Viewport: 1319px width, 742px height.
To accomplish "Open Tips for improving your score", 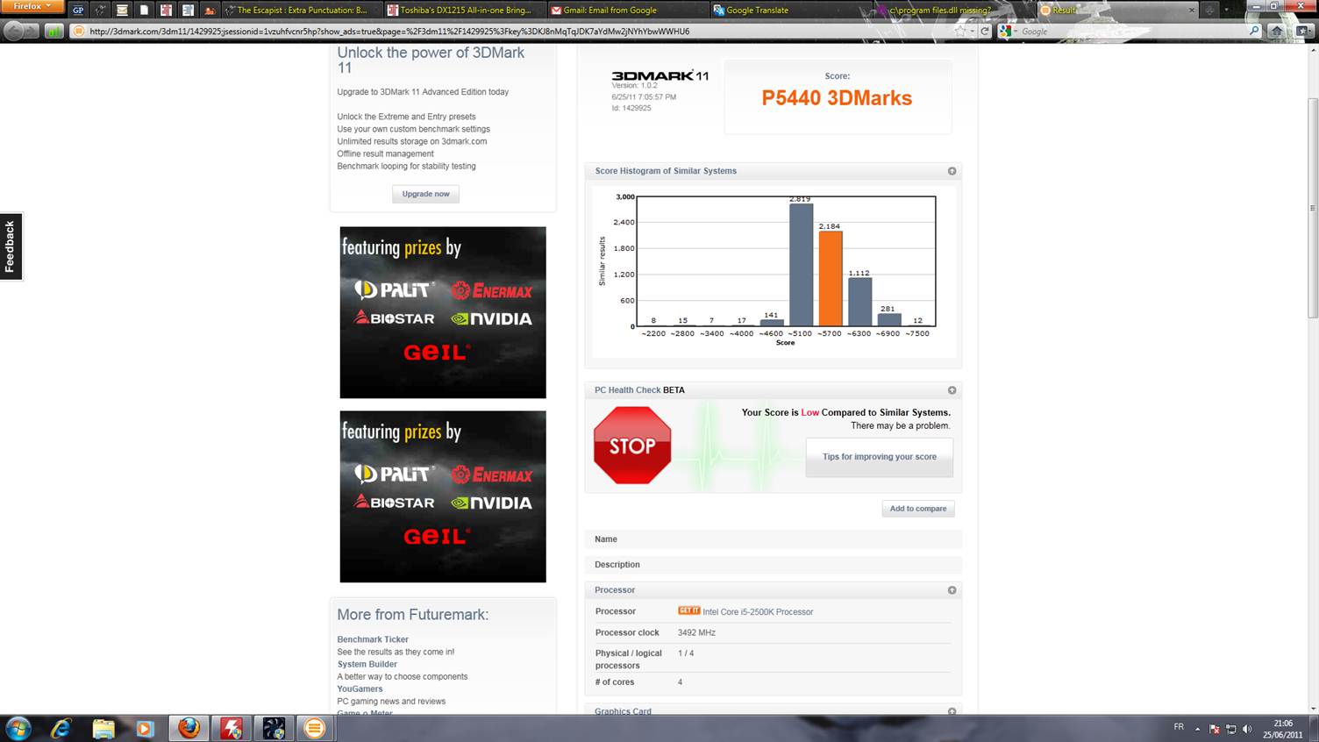I will click(880, 457).
